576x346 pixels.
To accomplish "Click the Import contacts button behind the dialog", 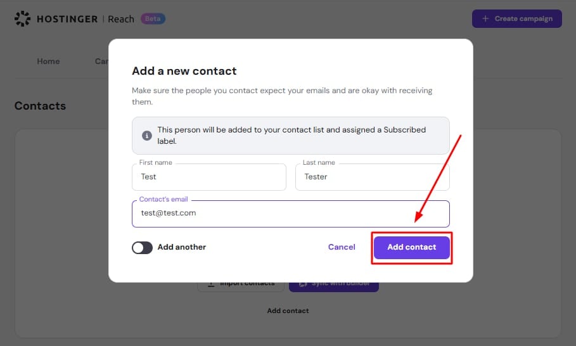I will tap(241, 284).
